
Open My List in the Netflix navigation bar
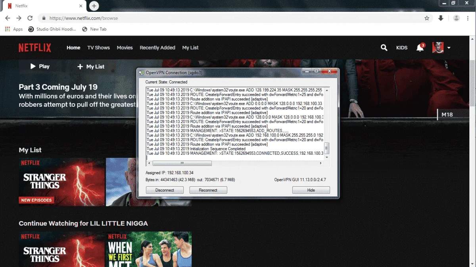coord(190,47)
